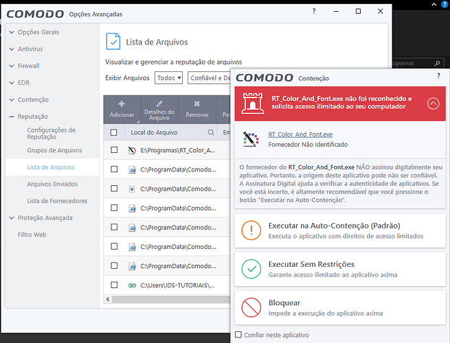Open help question mark in Opções Avançadas
The image size is (450, 343).
click(314, 11)
